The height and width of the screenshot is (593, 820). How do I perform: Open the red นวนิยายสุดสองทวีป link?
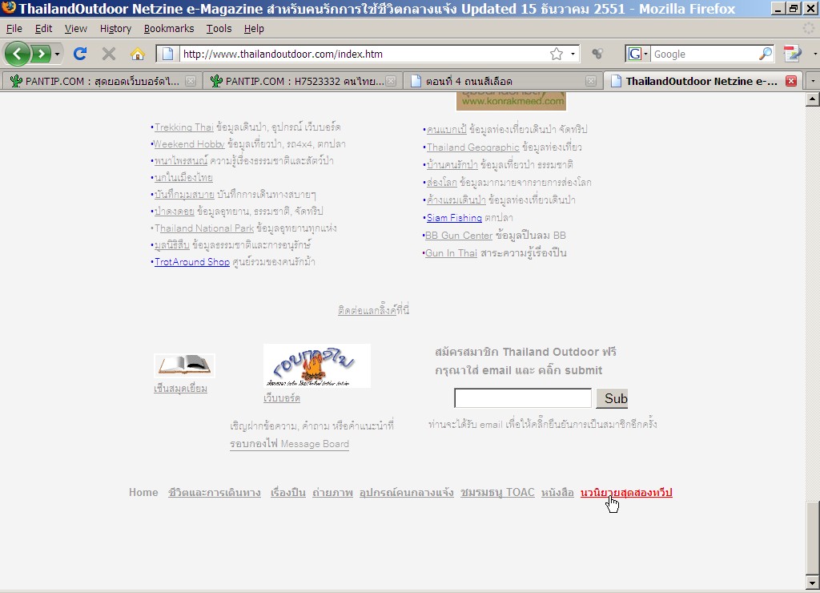pyautogui.click(x=626, y=493)
